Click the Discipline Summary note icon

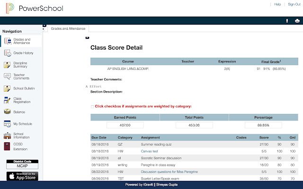pyautogui.click(x=7, y=65)
